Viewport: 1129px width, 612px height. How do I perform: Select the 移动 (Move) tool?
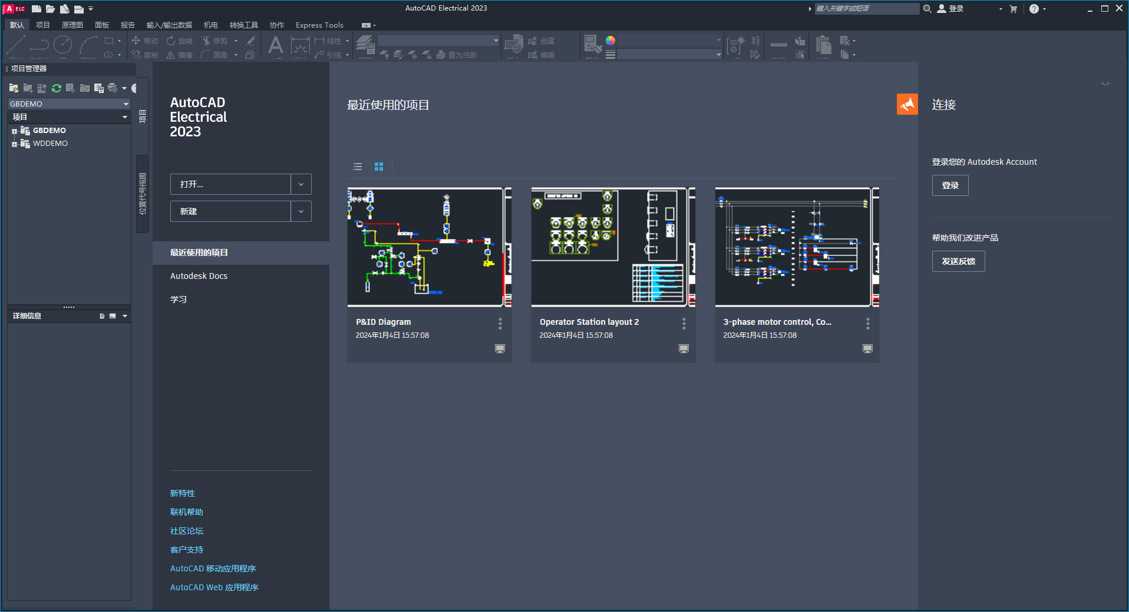pyautogui.click(x=146, y=41)
